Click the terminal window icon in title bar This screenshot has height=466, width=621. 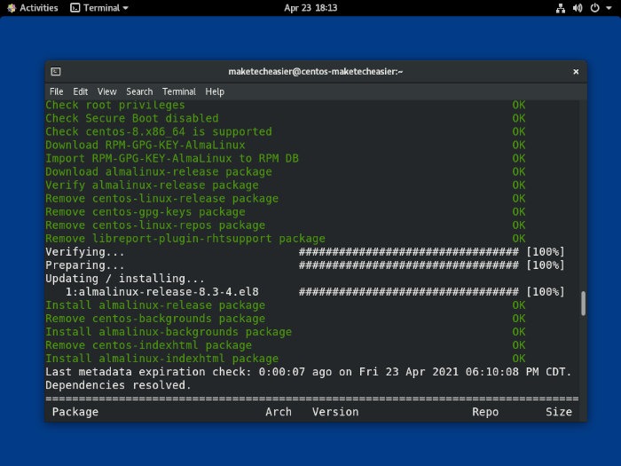point(56,72)
